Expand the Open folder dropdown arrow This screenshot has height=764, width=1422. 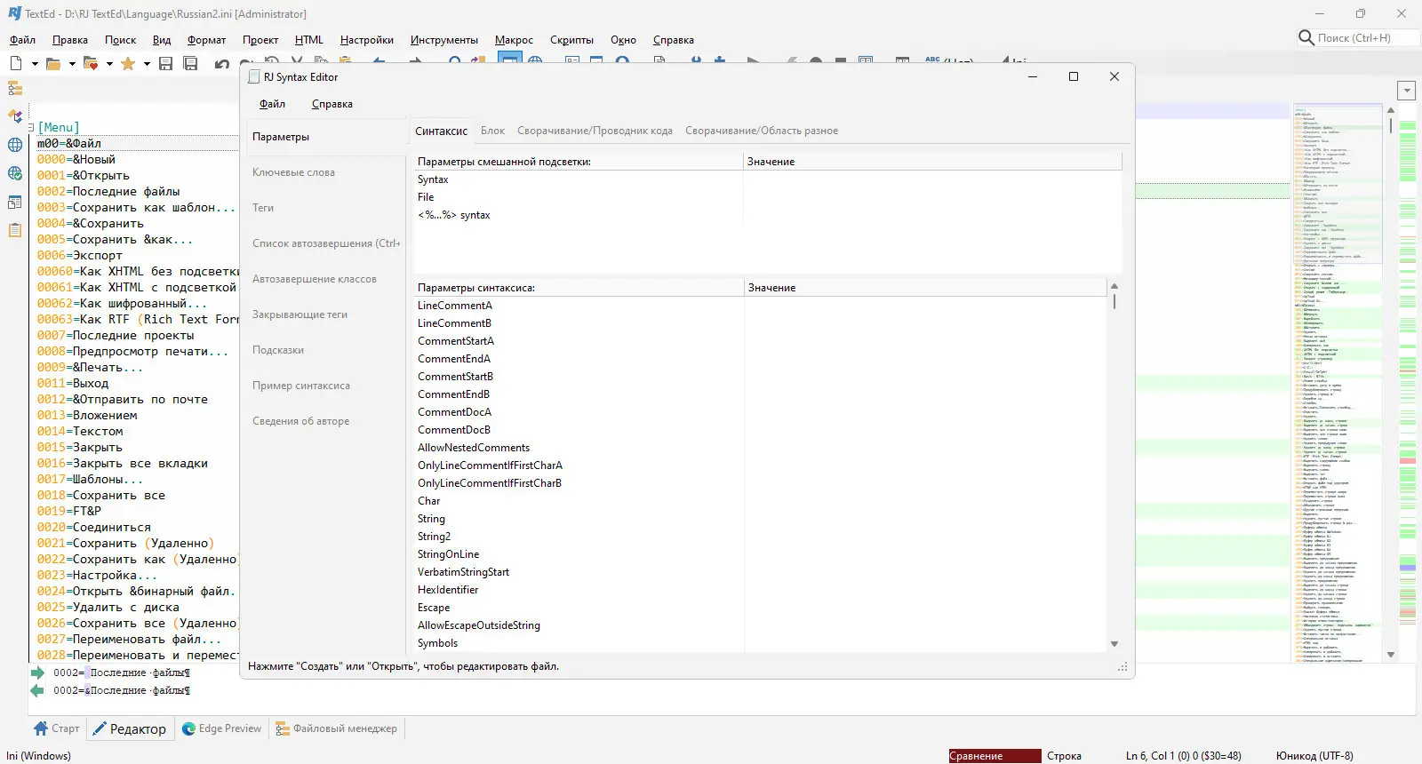coord(72,64)
